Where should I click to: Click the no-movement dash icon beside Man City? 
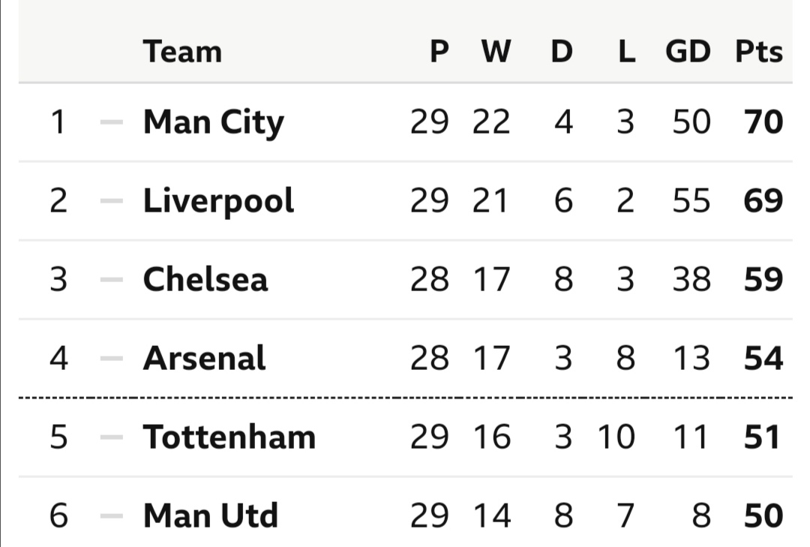pos(112,122)
